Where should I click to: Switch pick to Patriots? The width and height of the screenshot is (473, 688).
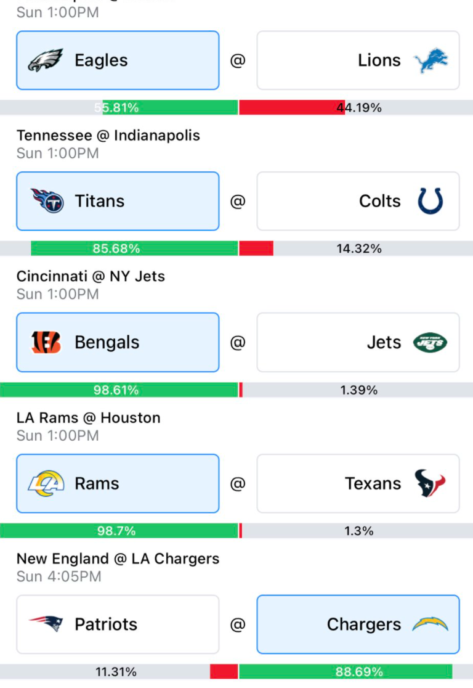[118, 625]
